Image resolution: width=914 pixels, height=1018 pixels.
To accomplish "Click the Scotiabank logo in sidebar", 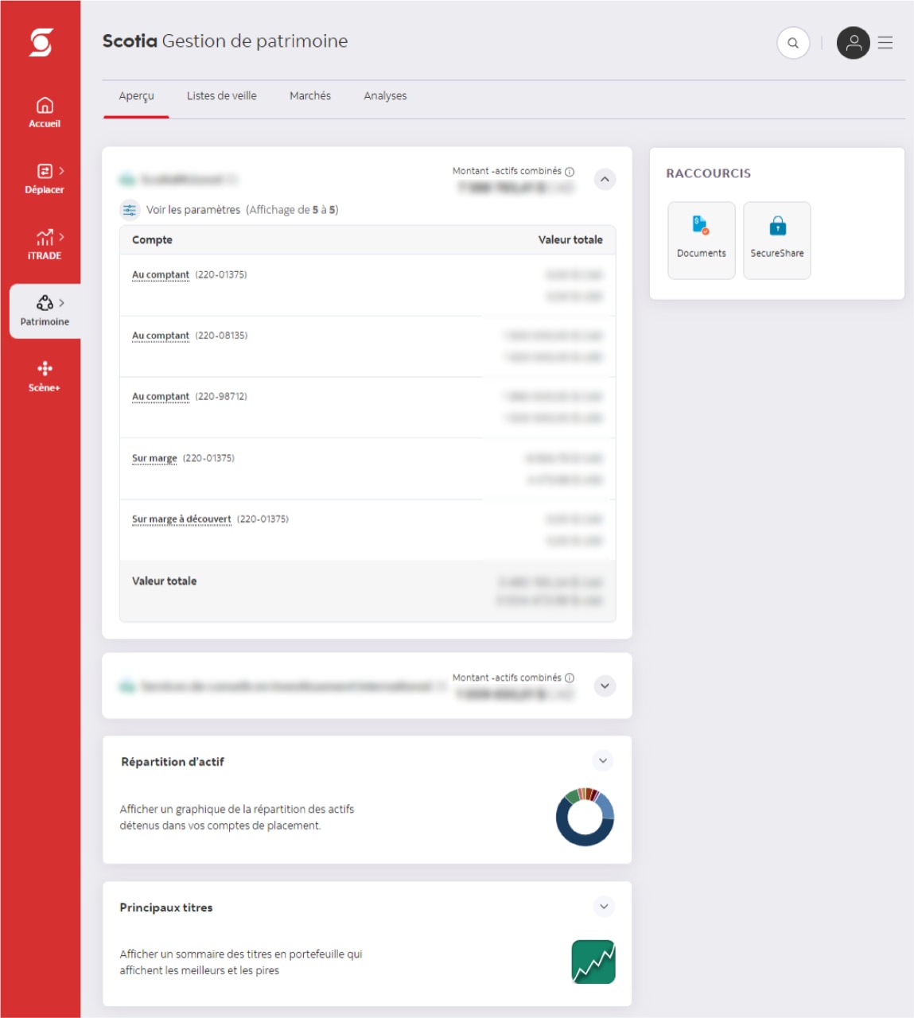I will click(41, 43).
